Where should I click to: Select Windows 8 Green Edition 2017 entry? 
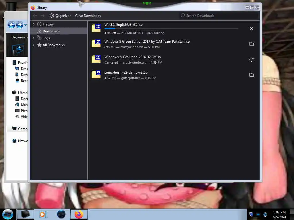coord(173,44)
